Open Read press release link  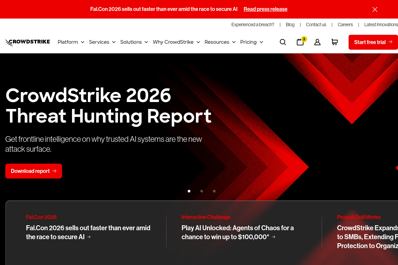pos(265,9)
